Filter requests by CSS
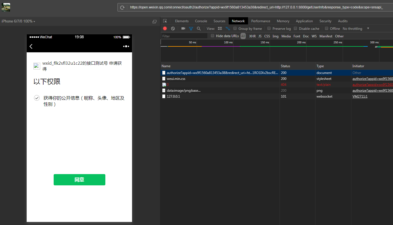393x225 pixels. pos(267,36)
